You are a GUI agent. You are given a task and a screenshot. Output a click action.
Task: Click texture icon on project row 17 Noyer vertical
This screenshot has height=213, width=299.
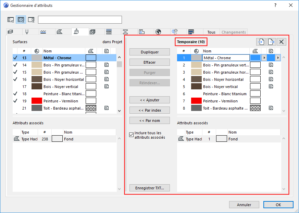point(107,86)
